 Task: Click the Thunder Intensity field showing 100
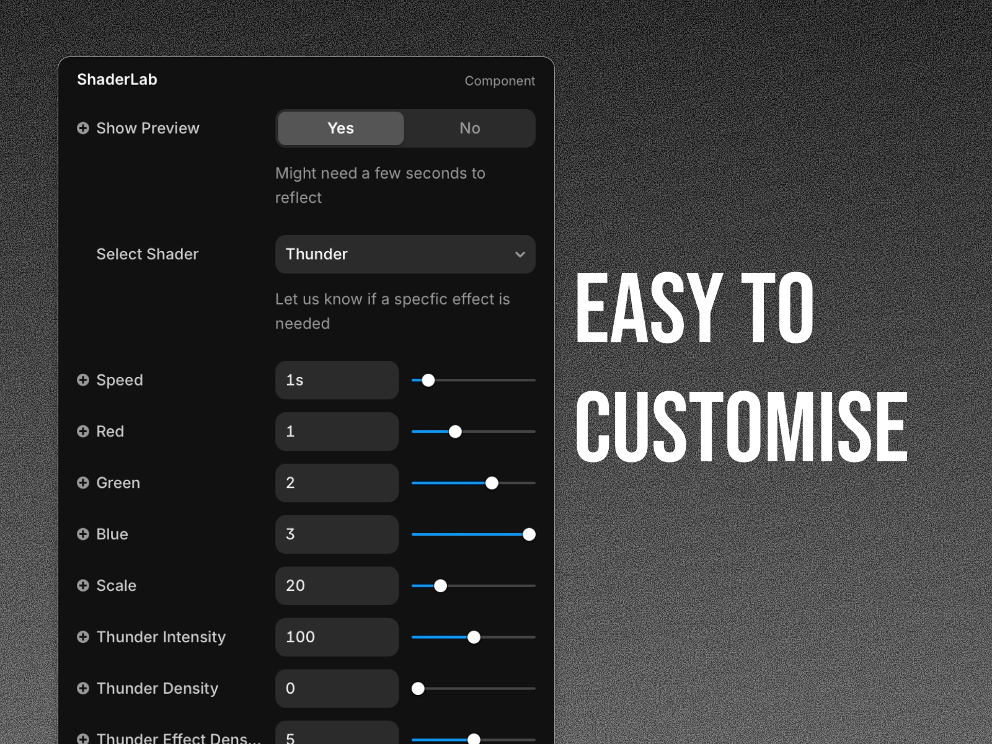click(337, 637)
